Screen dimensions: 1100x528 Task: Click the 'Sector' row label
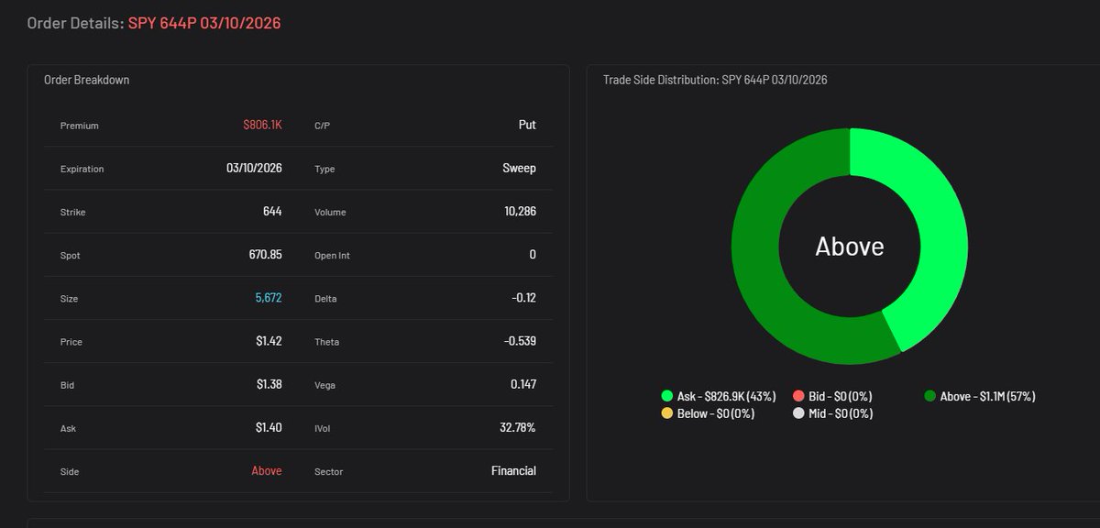pyautogui.click(x=328, y=471)
